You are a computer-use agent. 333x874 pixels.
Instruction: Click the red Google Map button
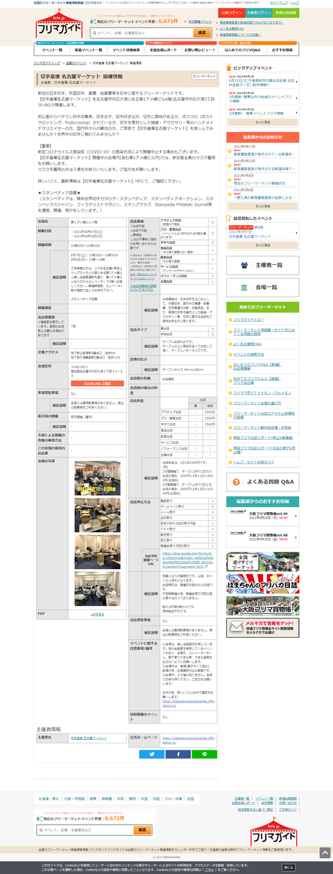(97, 383)
